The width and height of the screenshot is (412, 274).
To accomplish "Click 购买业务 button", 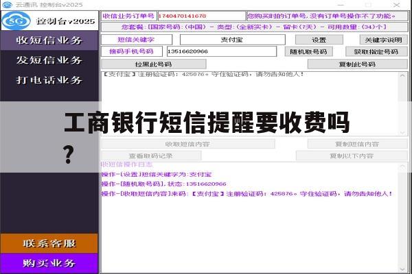I will [49, 263].
